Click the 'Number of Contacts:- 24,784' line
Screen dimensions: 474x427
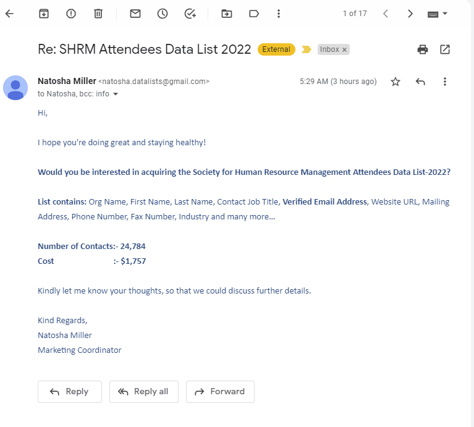pos(91,247)
